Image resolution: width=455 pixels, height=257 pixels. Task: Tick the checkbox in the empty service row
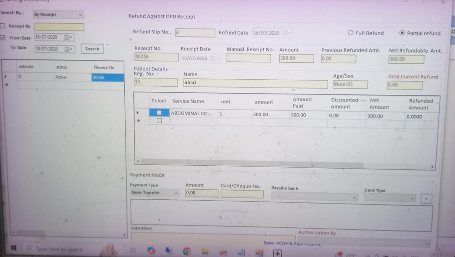coord(160,121)
